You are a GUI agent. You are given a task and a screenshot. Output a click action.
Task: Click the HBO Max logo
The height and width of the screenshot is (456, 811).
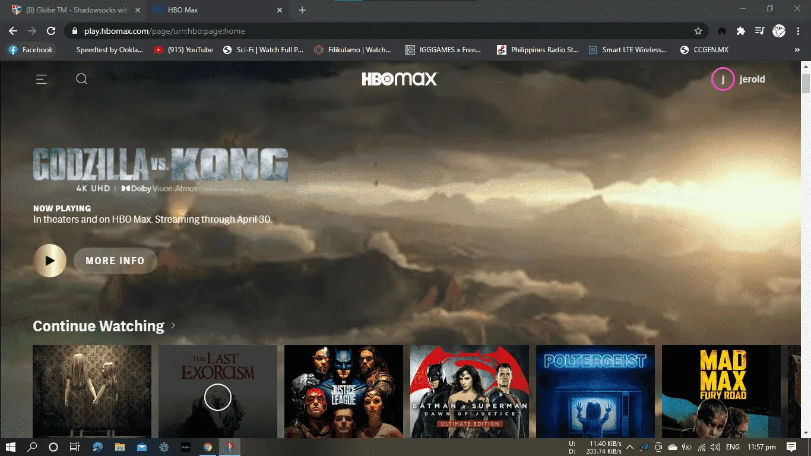tap(400, 79)
